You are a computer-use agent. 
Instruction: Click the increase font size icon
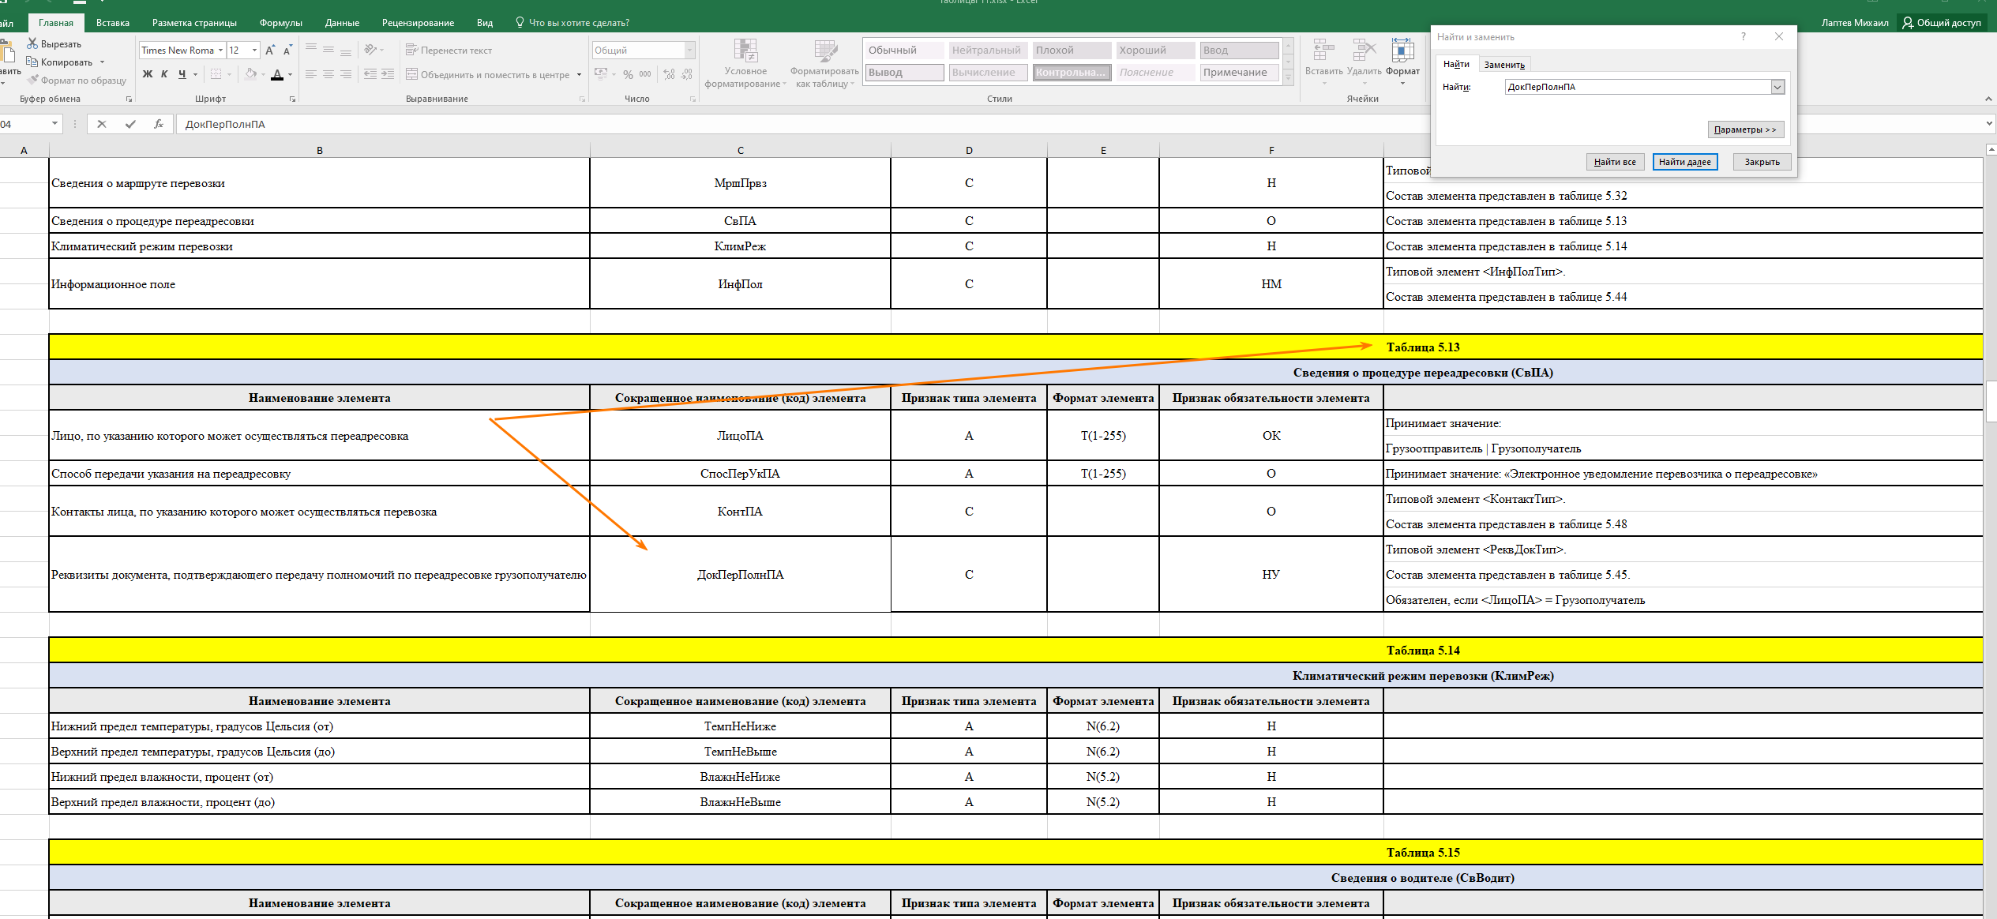270,51
